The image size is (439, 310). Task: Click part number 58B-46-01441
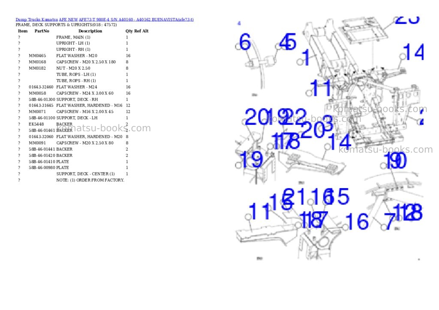tap(42, 149)
